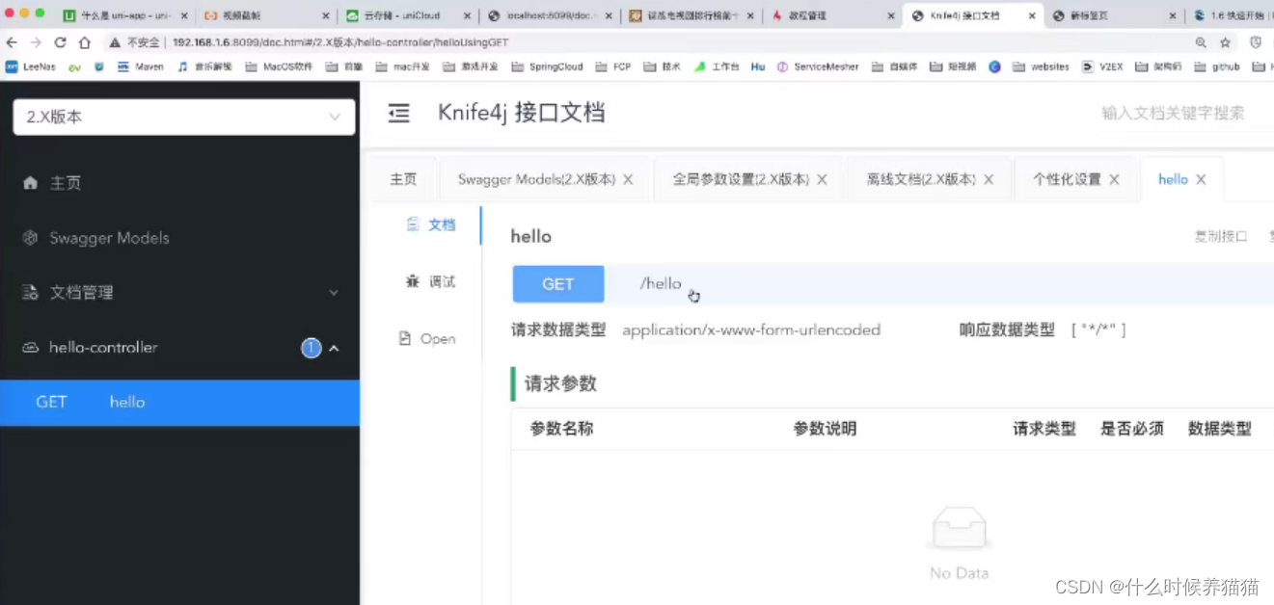Bookmark this page with the star icon
The height and width of the screenshot is (605, 1274).
pyautogui.click(x=1226, y=42)
